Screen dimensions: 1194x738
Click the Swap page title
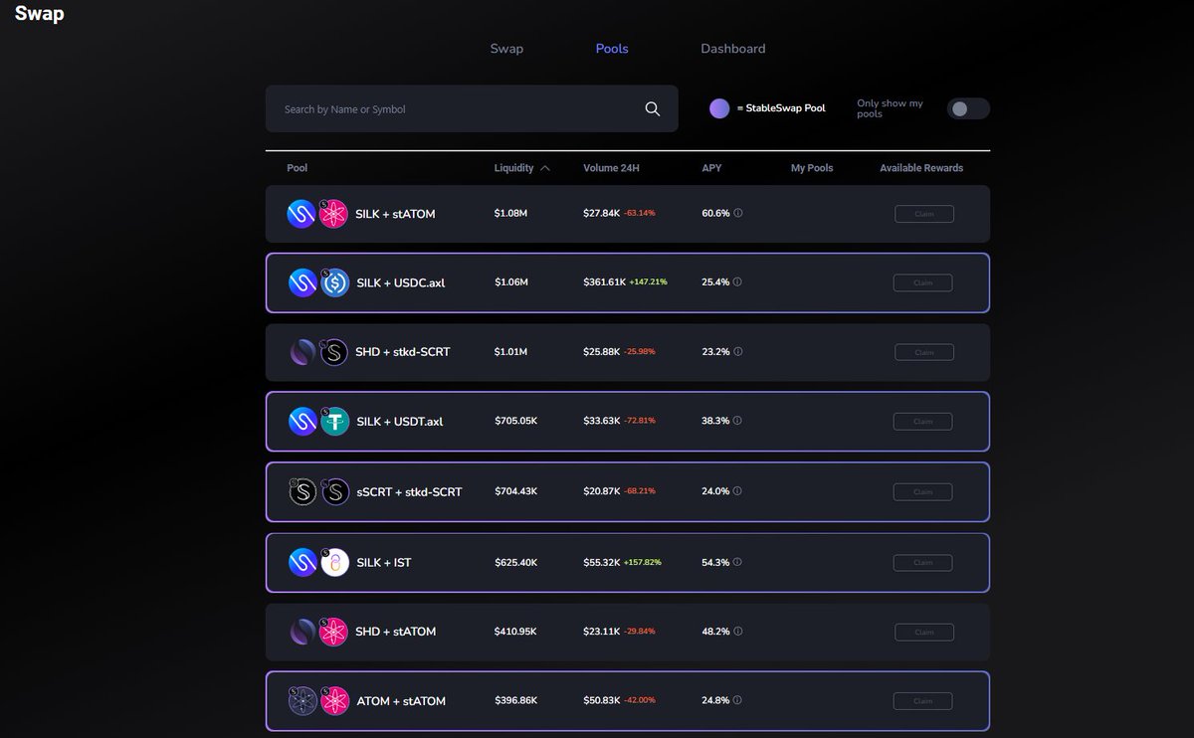(x=40, y=14)
